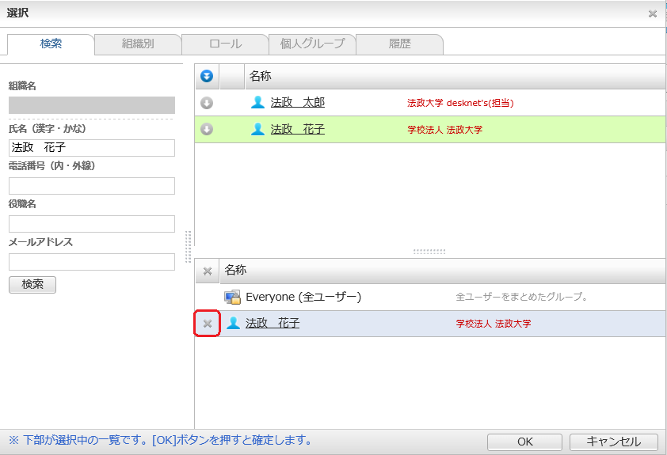The image size is (667, 455).
Task: Open the 組織別 tab
Action: click(138, 44)
